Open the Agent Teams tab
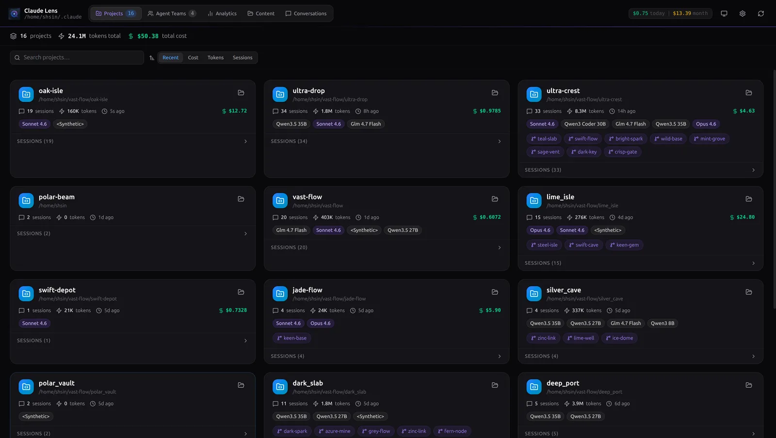Viewport: 776px width, 438px height. click(171, 14)
